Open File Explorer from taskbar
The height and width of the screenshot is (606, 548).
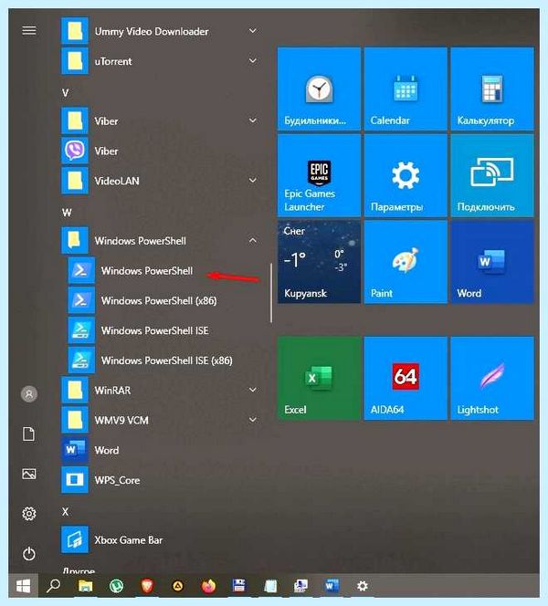[86, 586]
